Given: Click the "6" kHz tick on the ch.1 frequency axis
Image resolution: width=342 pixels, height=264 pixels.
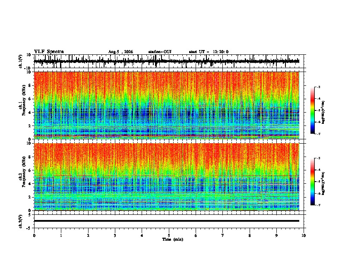Looking at the screenshot, I should coord(30,99).
